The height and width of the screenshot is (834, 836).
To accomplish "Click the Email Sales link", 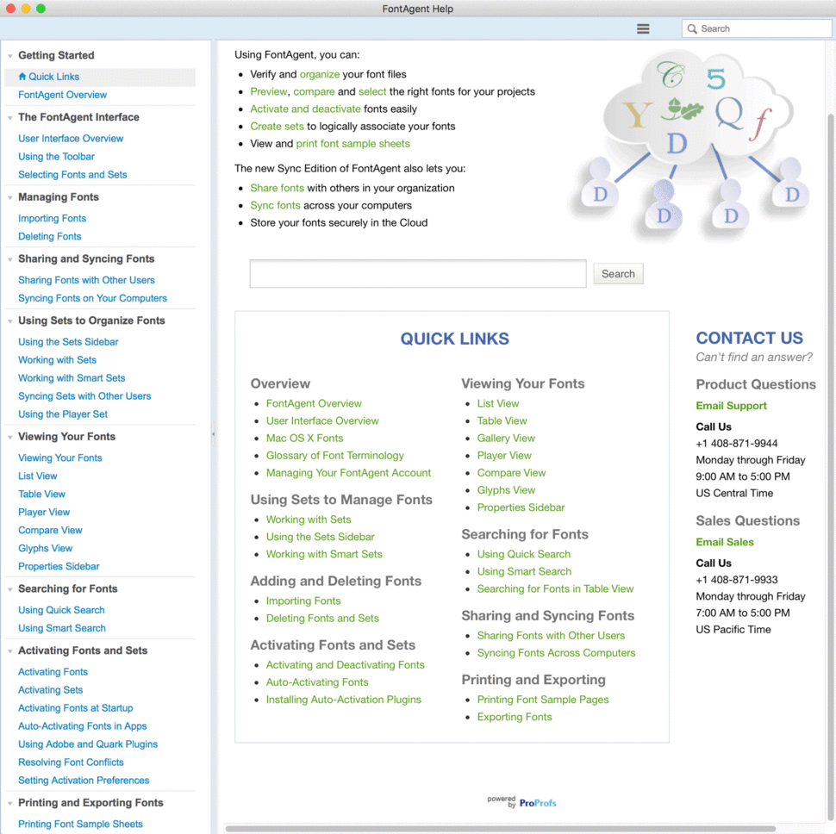I will (725, 543).
